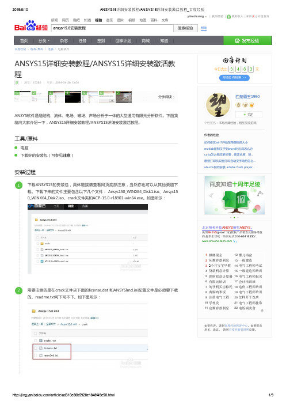Screen dimensions: 286x405
Task: Click the small green icon below the title
Action: (x=17, y=82)
